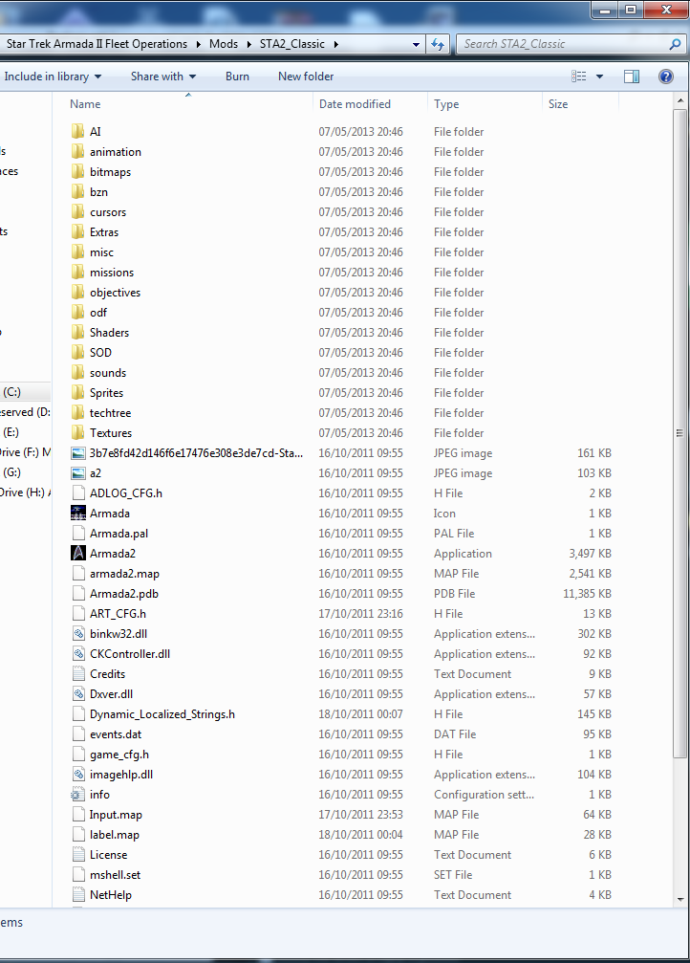The width and height of the screenshot is (690, 963).
Task: Click the refresh button beside address bar
Action: pos(438,44)
